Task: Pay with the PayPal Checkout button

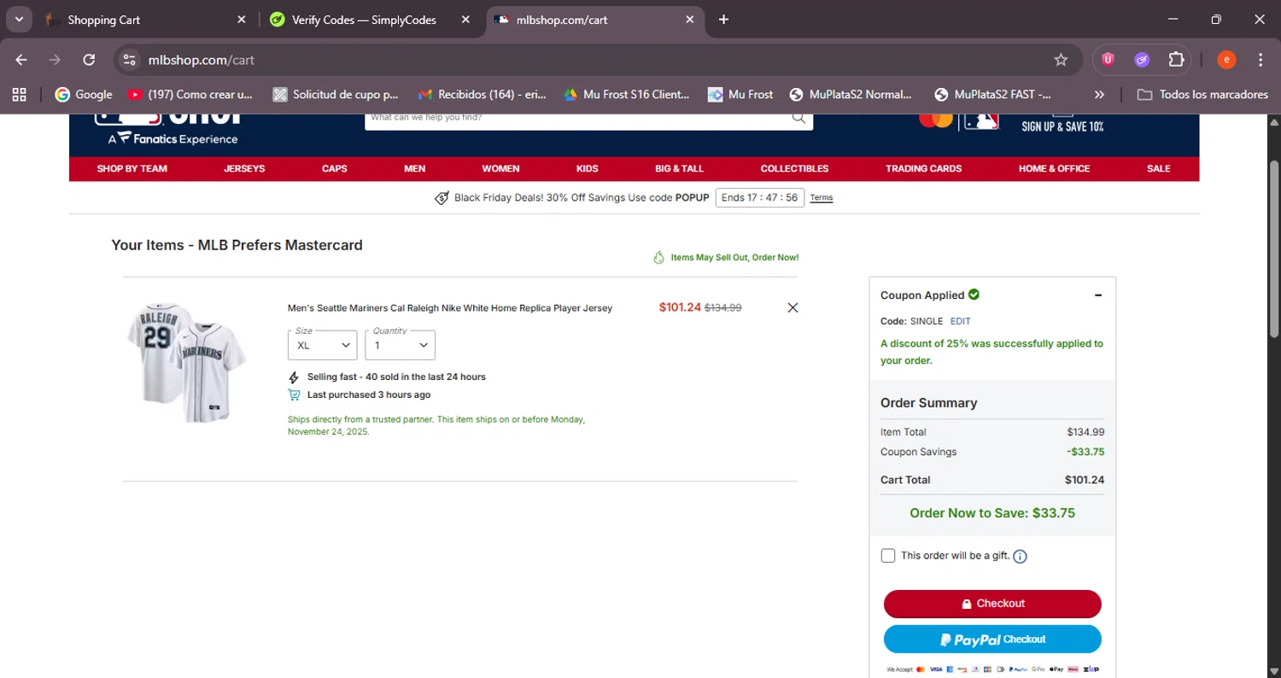Action: click(x=992, y=640)
